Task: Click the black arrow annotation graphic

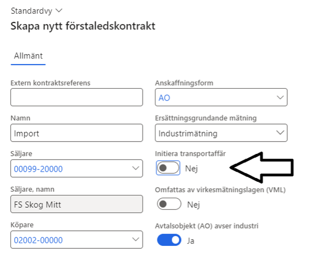Action: tap(262, 168)
